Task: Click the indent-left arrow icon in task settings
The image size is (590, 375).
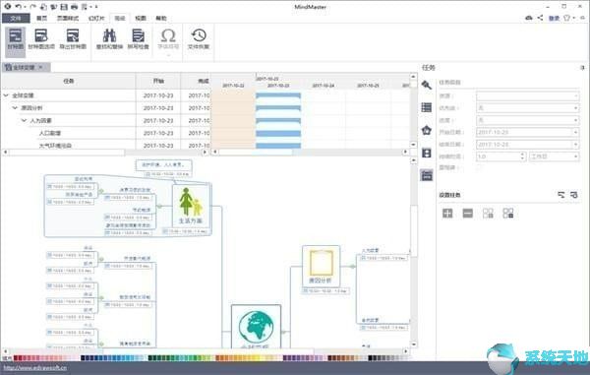Action: [561, 195]
